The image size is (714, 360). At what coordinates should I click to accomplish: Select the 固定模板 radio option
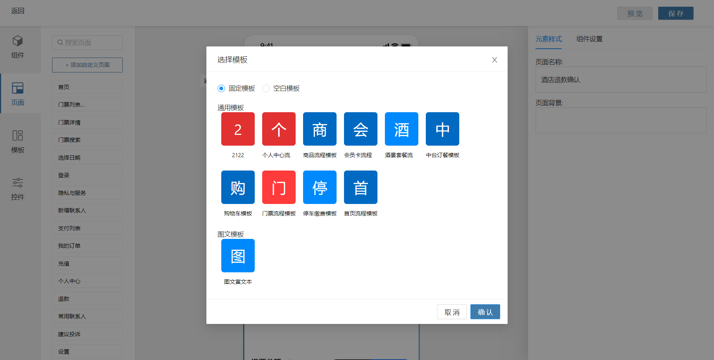point(221,88)
